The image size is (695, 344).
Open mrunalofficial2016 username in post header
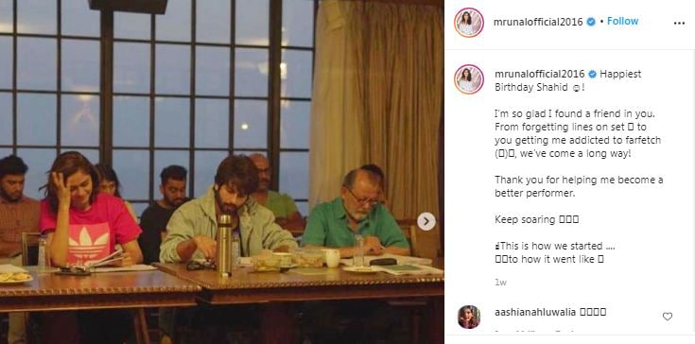pos(538,22)
